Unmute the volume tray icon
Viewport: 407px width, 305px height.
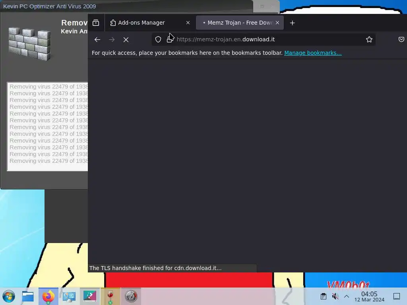(335, 296)
